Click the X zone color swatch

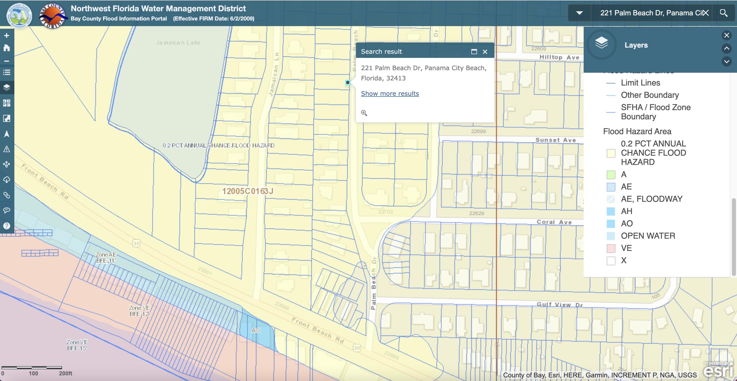(x=611, y=260)
